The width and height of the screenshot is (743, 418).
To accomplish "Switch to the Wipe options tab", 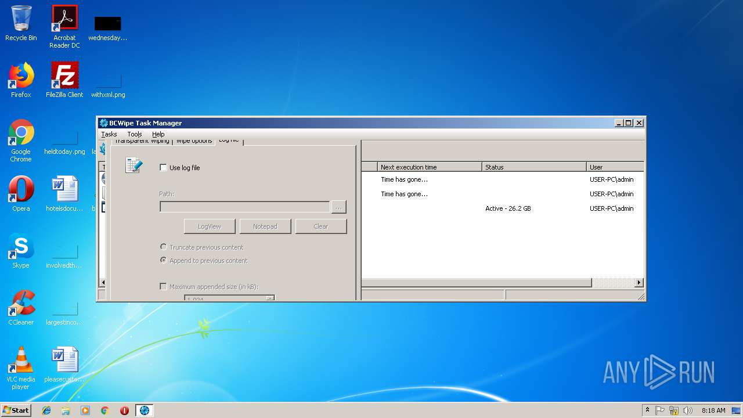I will [194, 141].
